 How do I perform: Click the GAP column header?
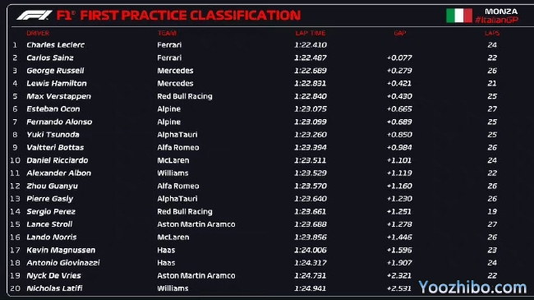400,33
